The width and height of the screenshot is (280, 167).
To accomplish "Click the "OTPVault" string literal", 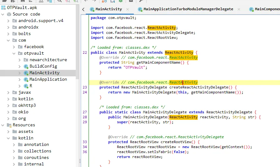I will [x=134, y=67].
